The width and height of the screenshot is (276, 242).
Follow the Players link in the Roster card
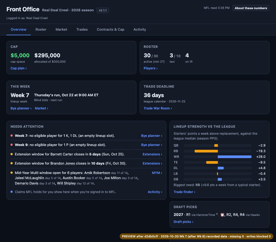tap(150, 68)
